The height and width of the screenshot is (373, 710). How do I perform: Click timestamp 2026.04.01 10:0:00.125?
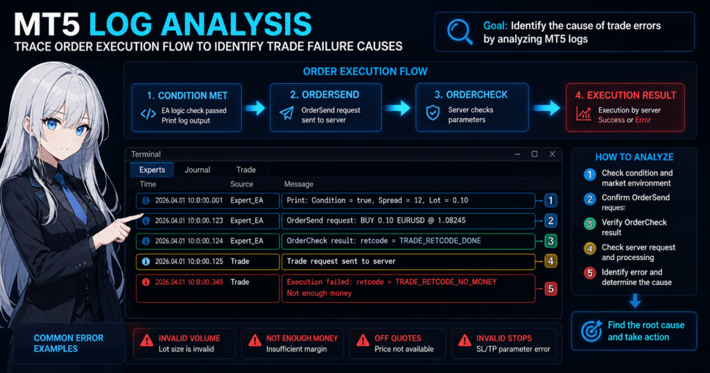click(x=189, y=261)
